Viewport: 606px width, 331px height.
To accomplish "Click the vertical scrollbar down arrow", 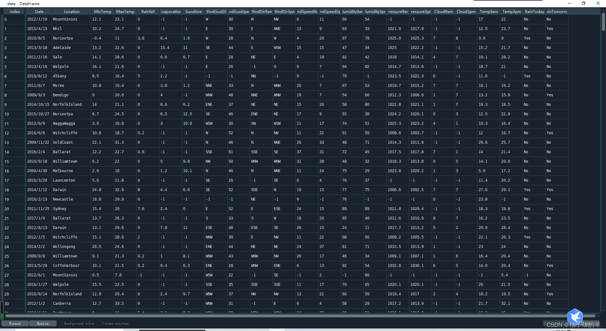I will (603, 311).
